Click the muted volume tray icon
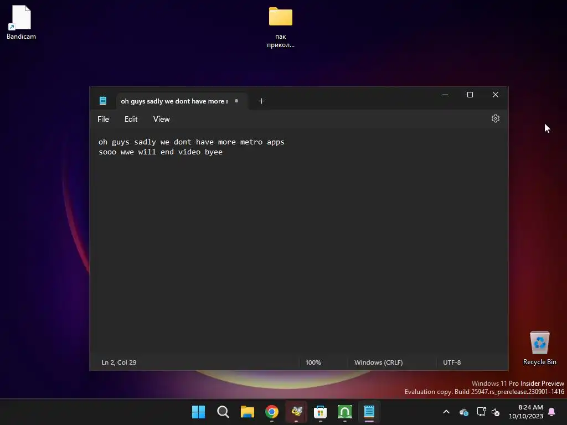This screenshot has width=567, height=425. point(496,412)
